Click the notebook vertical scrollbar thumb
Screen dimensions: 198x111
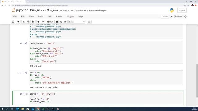click(197, 81)
